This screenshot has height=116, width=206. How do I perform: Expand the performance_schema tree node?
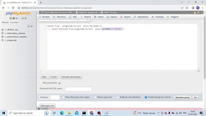click(x=2, y=37)
